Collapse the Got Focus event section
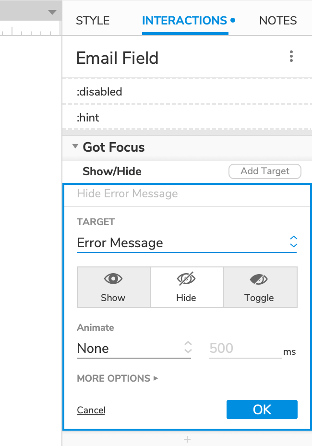This screenshot has width=312, height=446. (x=75, y=147)
